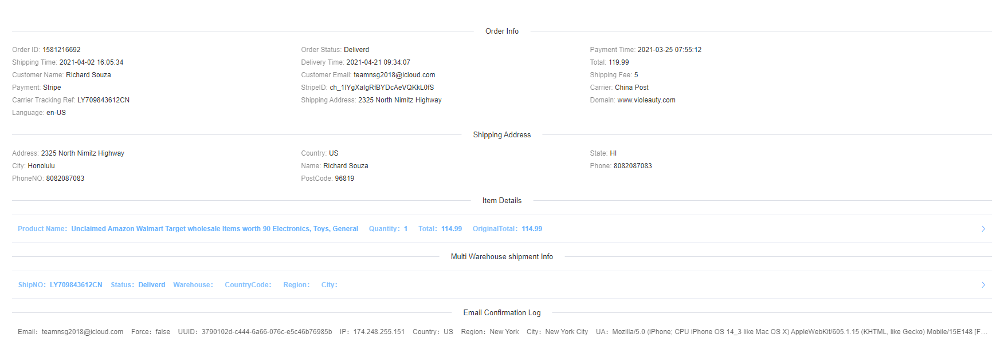Click the IP address 174.248.255.151
Image resolution: width=1008 pixels, height=357 pixels.
pyautogui.click(x=379, y=332)
